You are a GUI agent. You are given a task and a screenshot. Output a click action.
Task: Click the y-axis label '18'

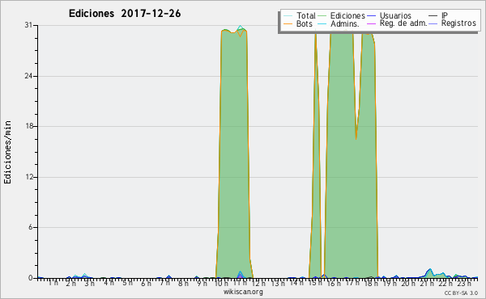[28, 126]
